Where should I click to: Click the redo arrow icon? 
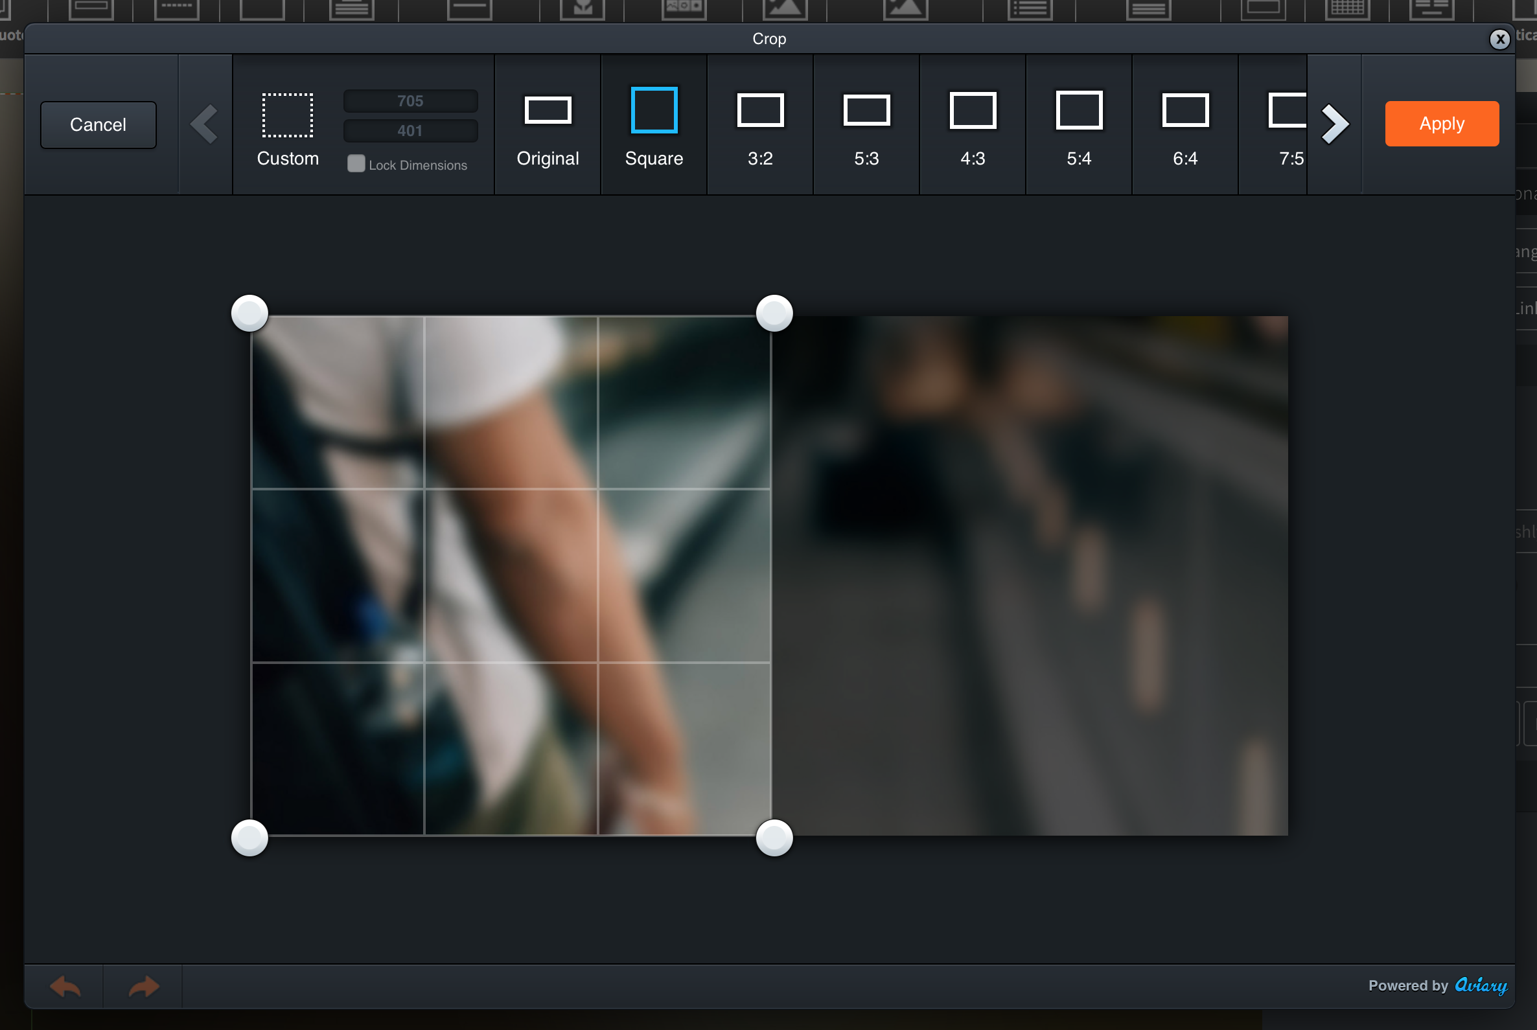tap(143, 986)
